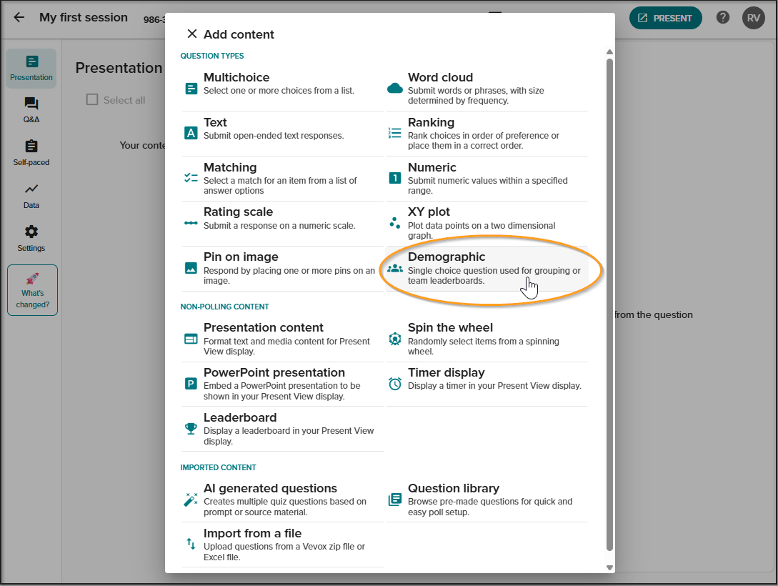
Task: Select the PowerPoint presentation title
Action: (x=274, y=372)
